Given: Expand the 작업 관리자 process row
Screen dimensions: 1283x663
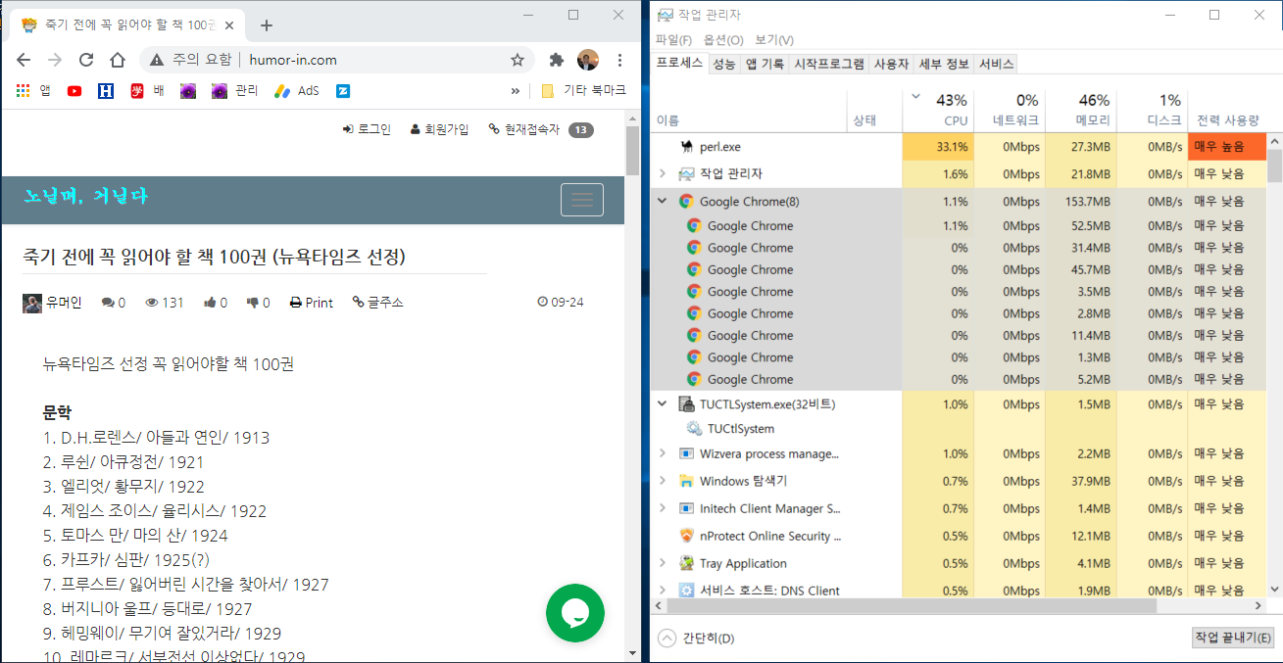Looking at the screenshot, I should [x=663, y=174].
